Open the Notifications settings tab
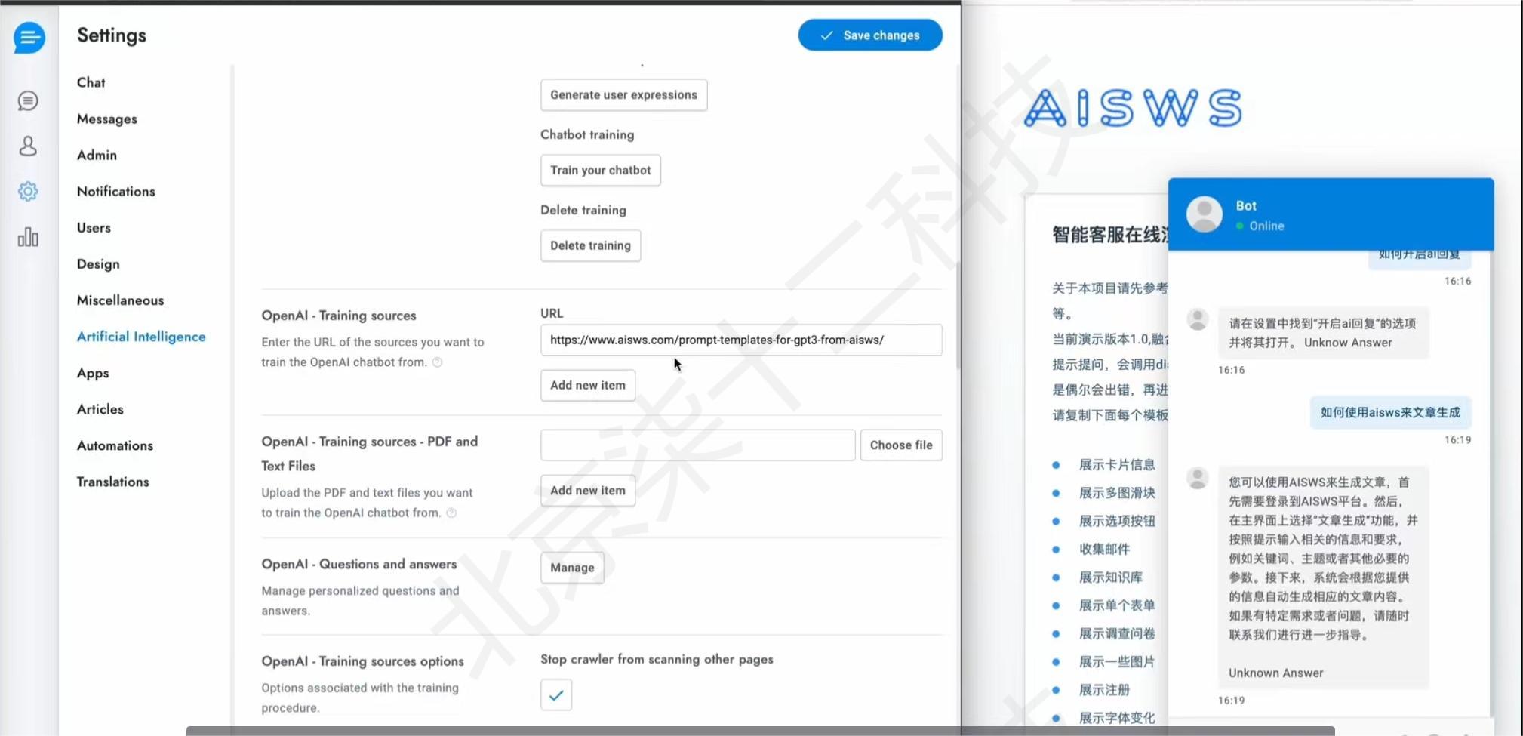Viewport: 1523px width, 736px height. click(x=116, y=191)
